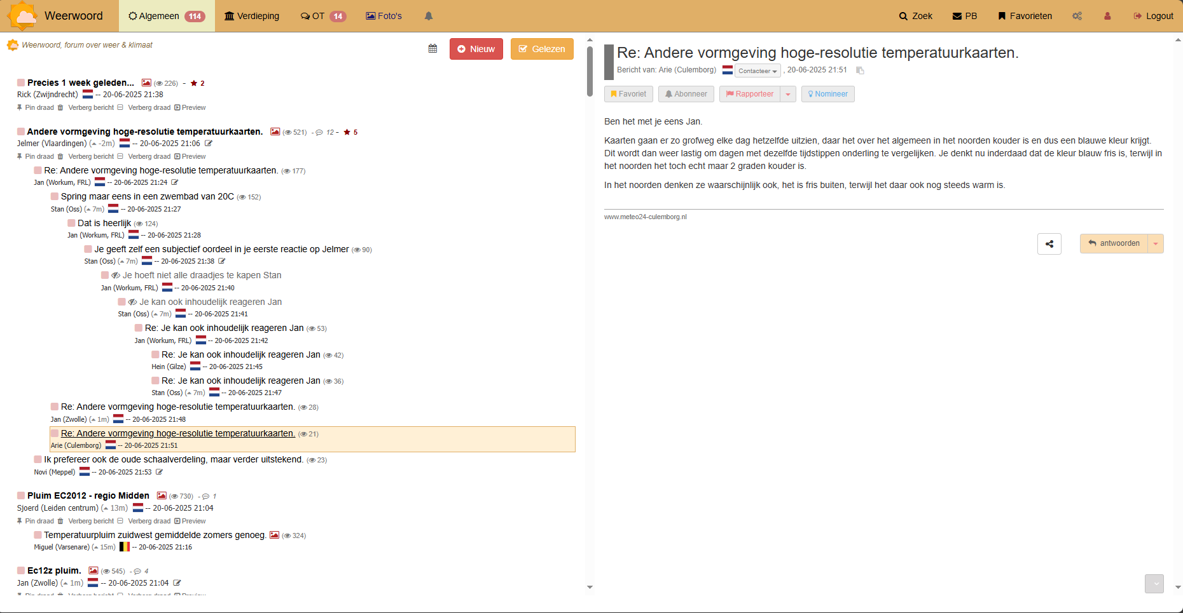Click the message pane scroll-up arrow
The width and height of the screenshot is (1183, 613).
click(1178, 40)
